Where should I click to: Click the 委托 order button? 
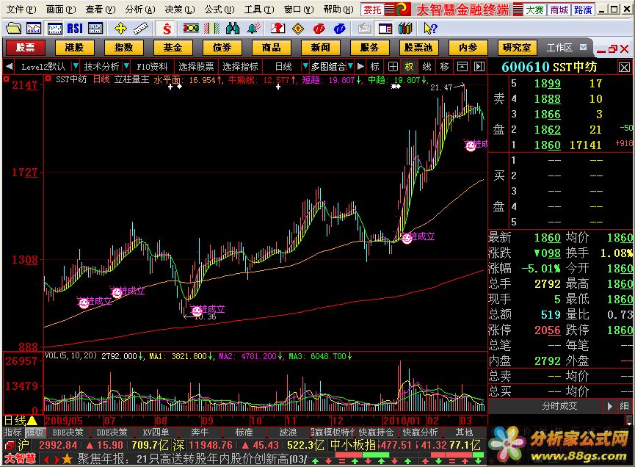pos(372,10)
